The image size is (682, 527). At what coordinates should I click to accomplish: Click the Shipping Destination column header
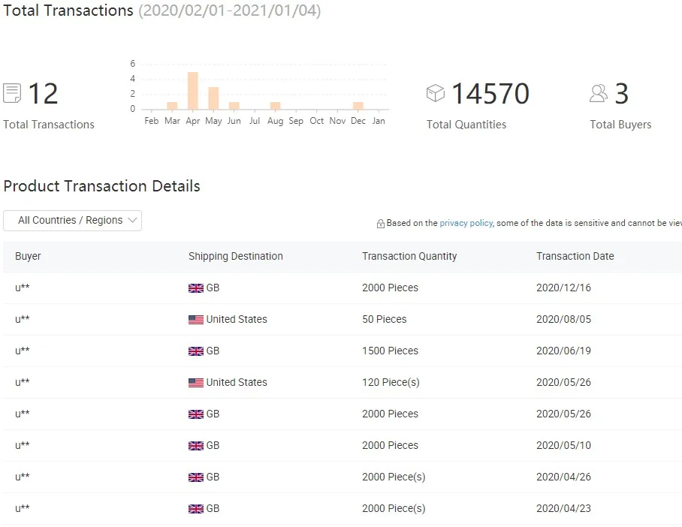click(235, 256)
